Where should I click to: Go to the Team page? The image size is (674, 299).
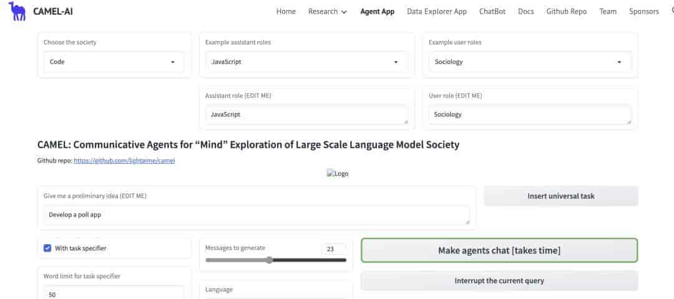coord(608,12)
